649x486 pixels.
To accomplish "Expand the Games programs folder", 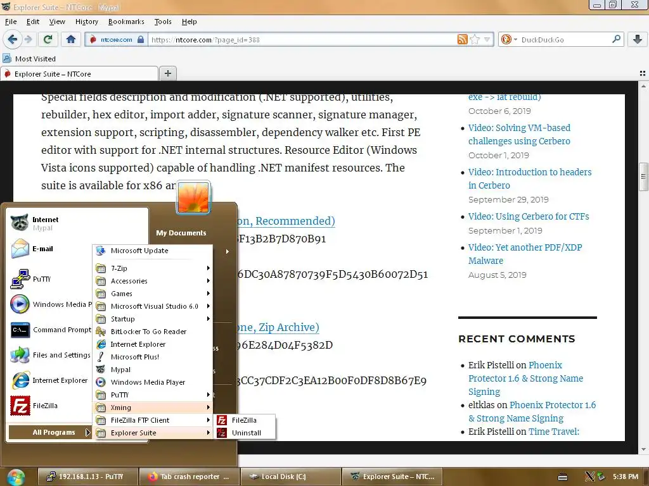I will tap(152, 294).
